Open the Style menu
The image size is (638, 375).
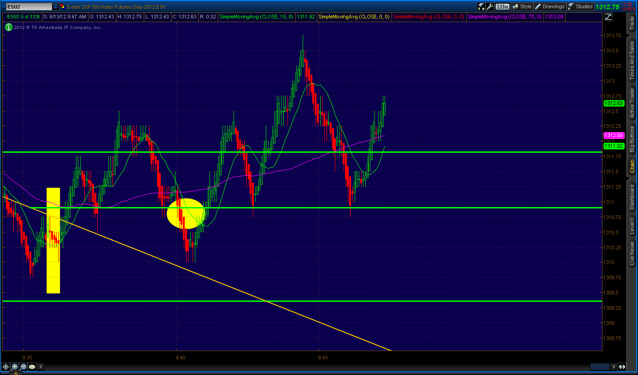coord(521,6)
